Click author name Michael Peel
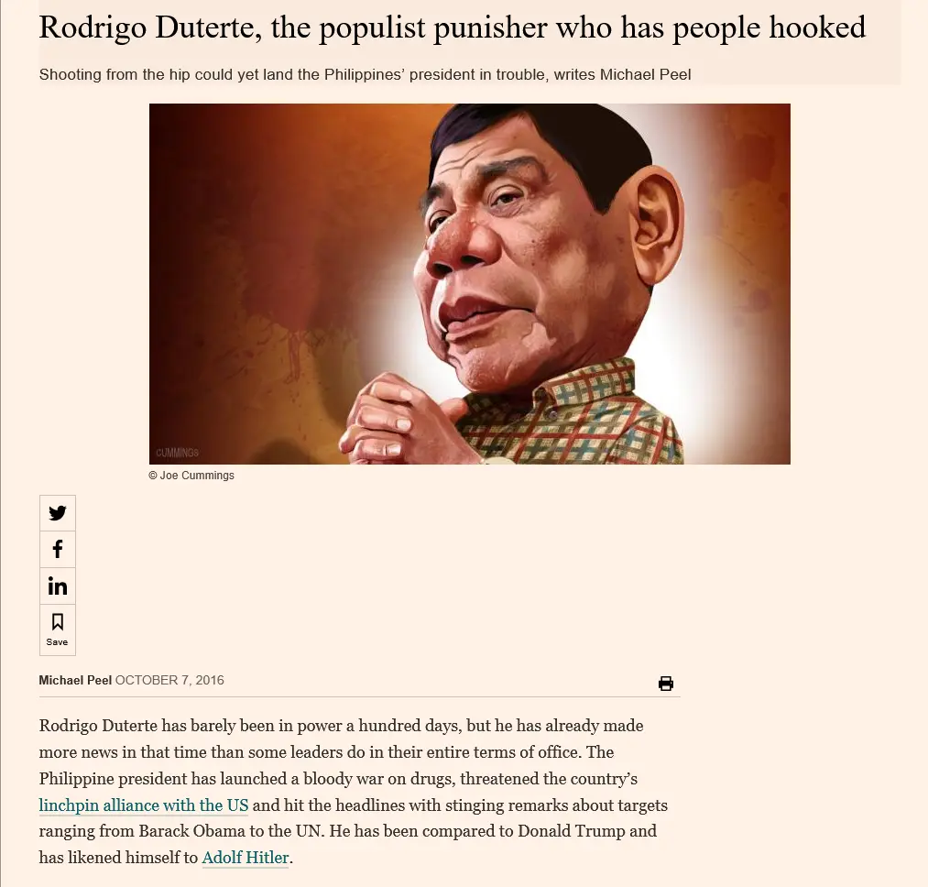The height and width of the screenshot is (887, 928). (x=75, y=680)
